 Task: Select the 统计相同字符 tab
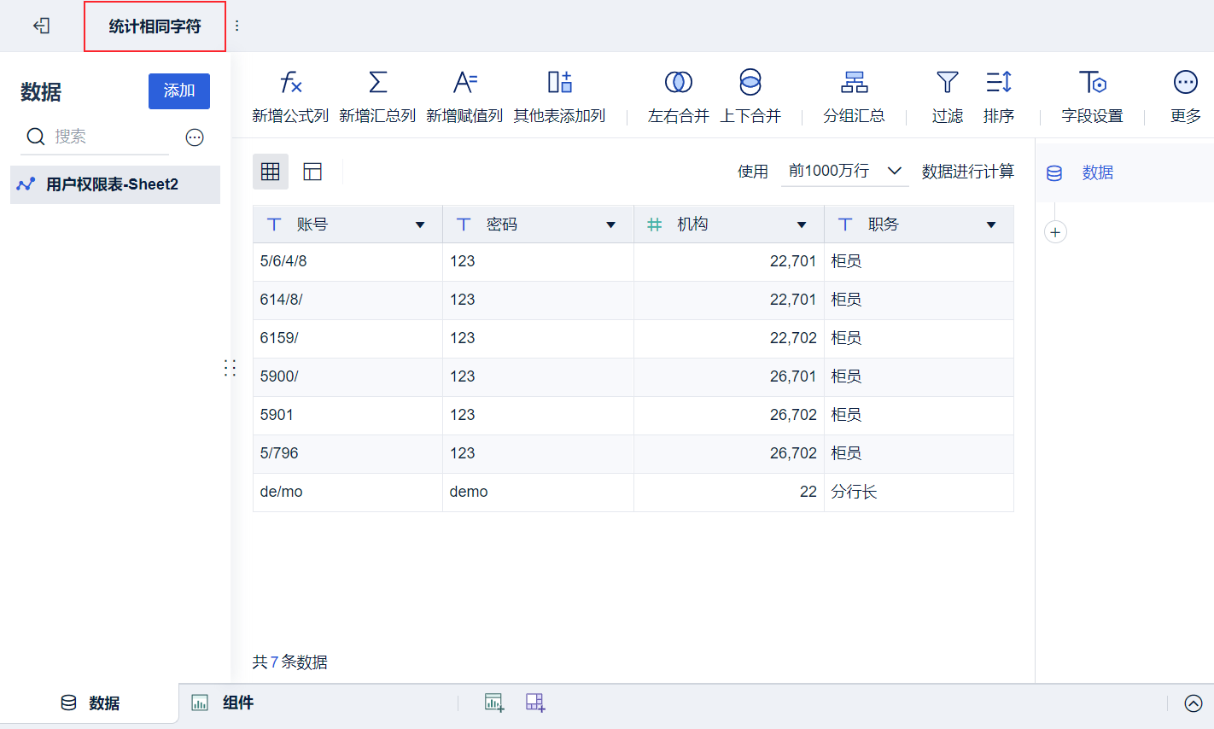point(155,26)
